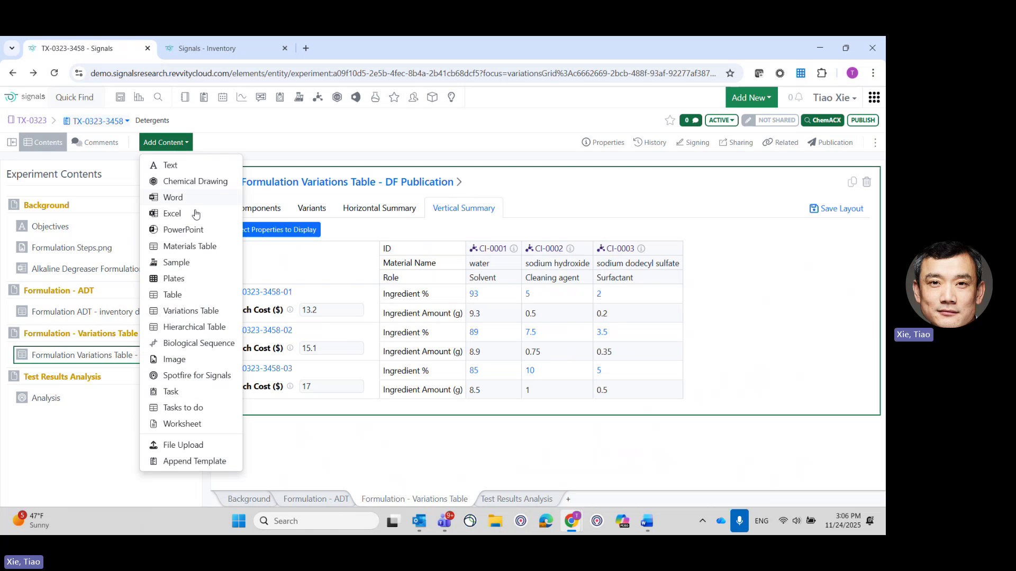
Task: Open the Add New dropdown
Action: pyautogui.click(x=751, y=97)
